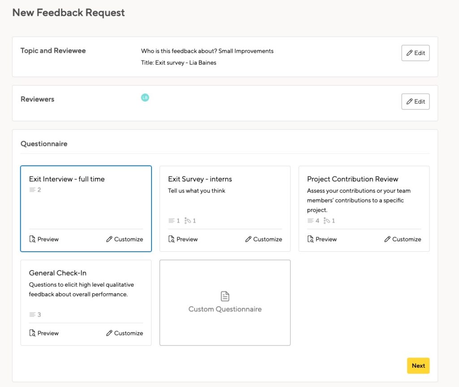Click the question count icon in Project Contribution Review
Viewport: 459px width, 387px height.
tap(310, 220)
